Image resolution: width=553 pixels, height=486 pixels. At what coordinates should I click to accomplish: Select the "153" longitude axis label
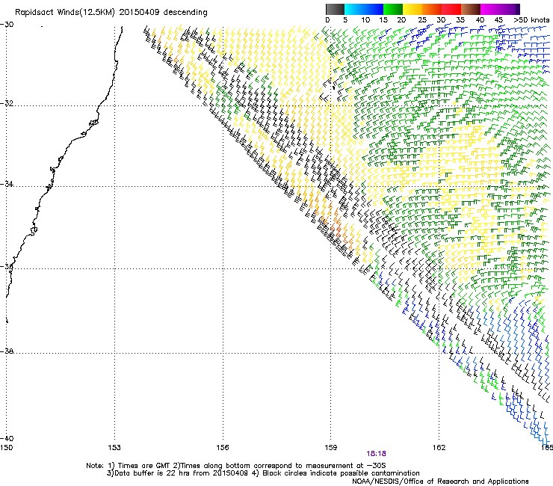click(x=114, y=448)
